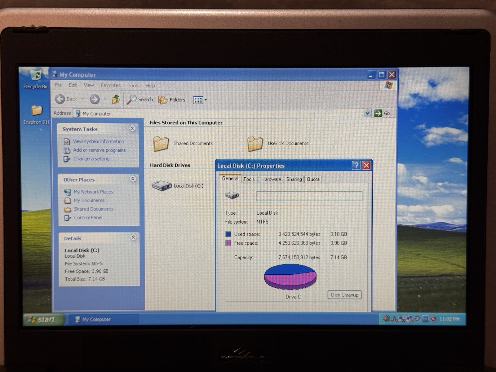Click the Disk Cleanup button
The width and height of the screenshot is (496, 372).
[344, 295]
